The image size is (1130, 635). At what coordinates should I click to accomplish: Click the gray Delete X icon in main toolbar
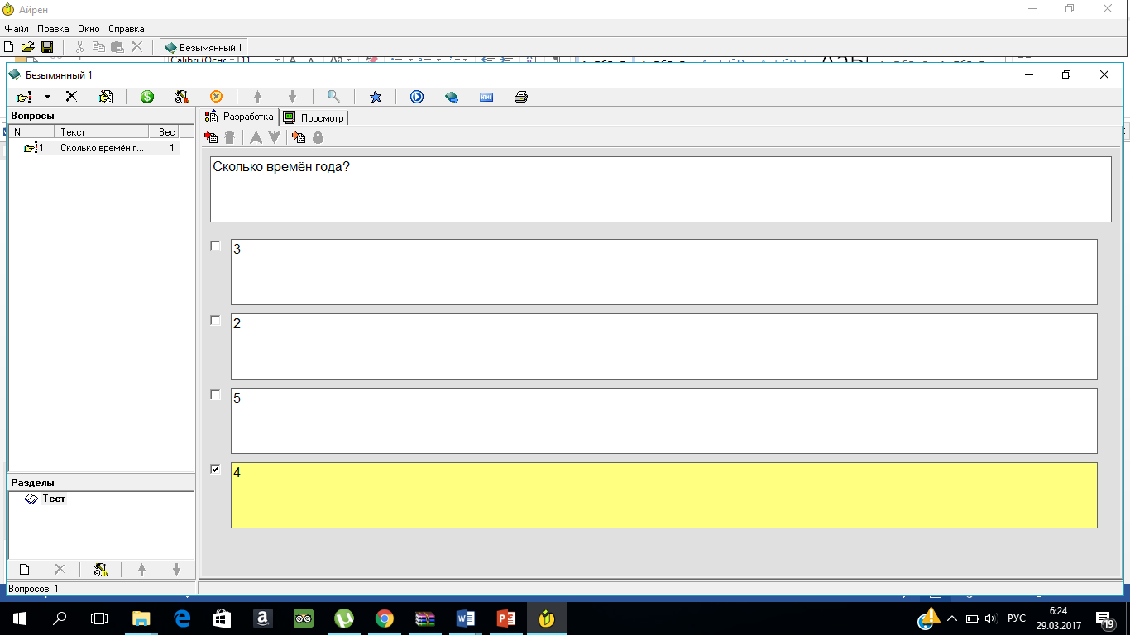tap(136, 47)
